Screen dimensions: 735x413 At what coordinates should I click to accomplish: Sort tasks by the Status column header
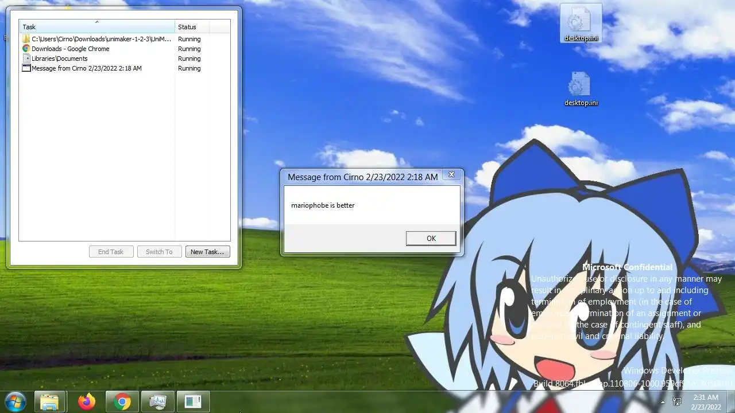(x=192, y=27)
